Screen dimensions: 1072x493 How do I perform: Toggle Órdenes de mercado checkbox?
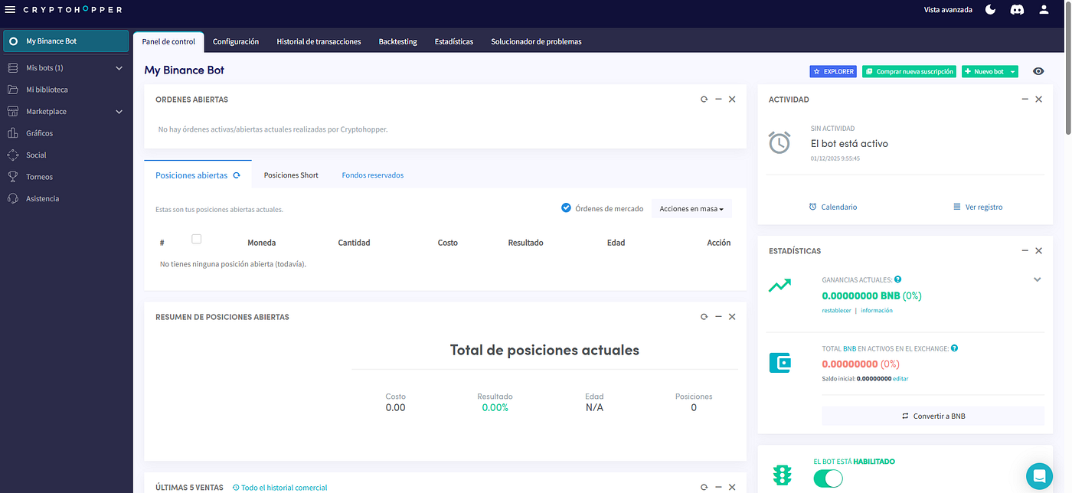(566, 208)
